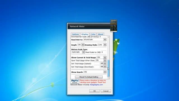Click the Set Total Usage Download field
Viewport: 179px width, 101px height.
point(97,67)
